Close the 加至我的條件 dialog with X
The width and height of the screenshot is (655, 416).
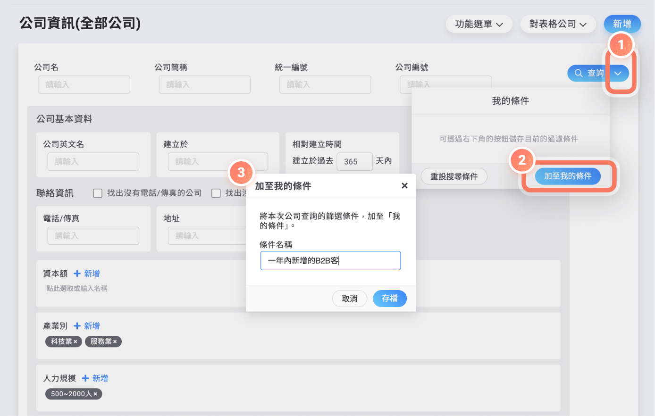[x=404, y=186]
